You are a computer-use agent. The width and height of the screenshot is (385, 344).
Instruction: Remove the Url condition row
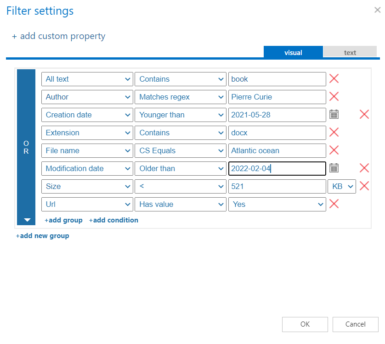pos(334,204)
